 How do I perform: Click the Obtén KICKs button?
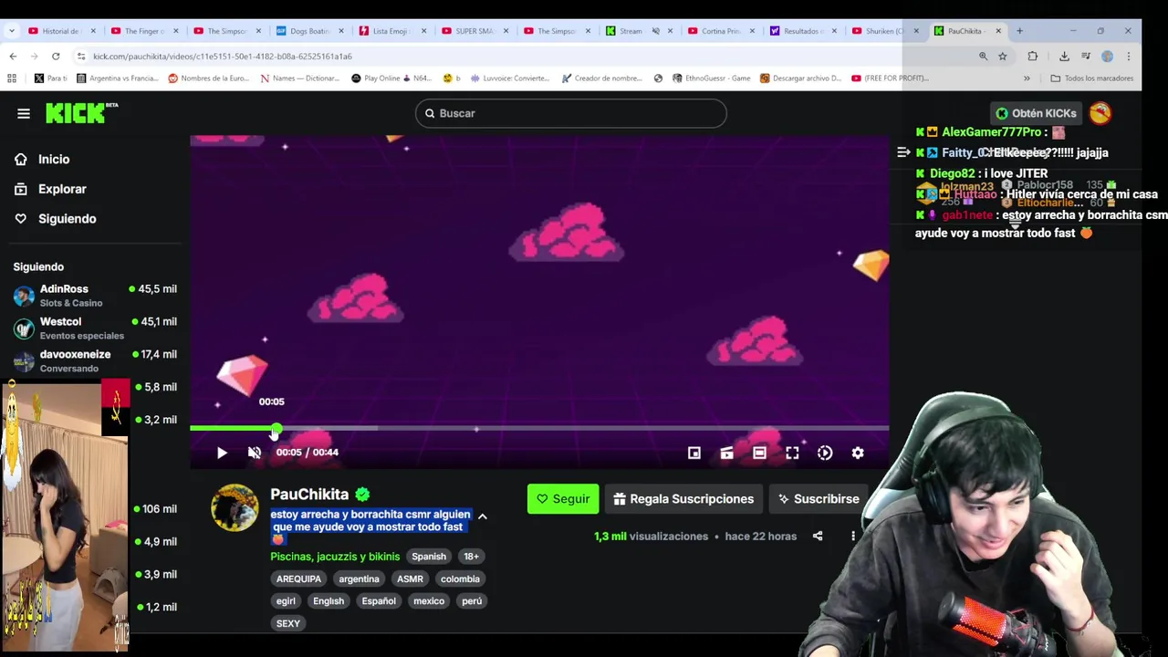pos(1036,113)
